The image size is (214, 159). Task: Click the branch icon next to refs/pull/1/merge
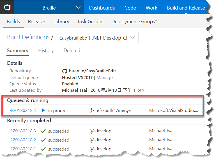92,110
